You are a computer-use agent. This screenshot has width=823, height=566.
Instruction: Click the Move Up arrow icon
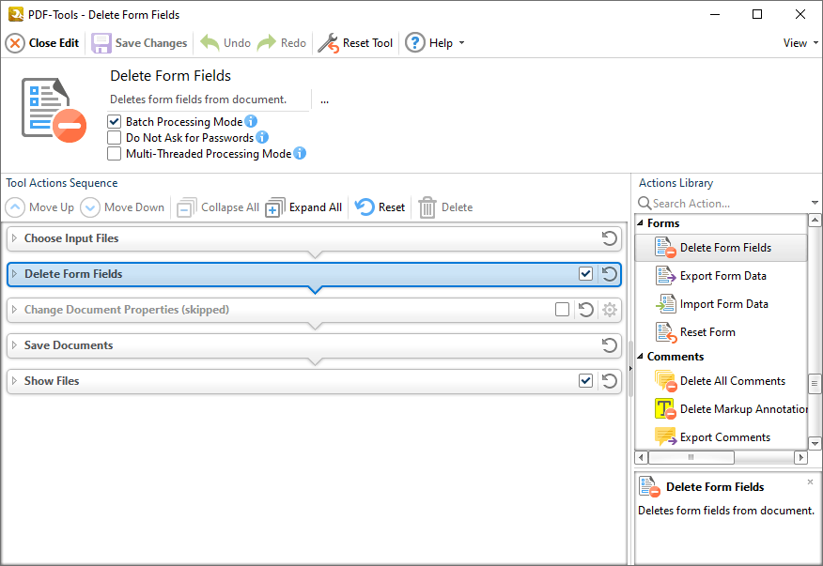[15, 207]
